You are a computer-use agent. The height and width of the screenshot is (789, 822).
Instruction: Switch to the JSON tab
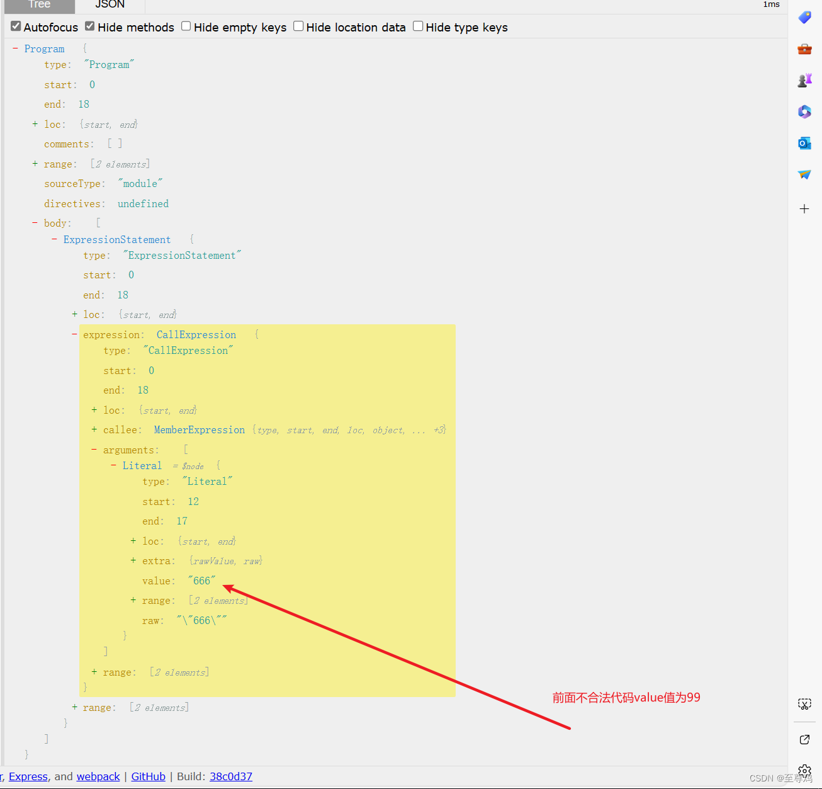tap(110, 5)
